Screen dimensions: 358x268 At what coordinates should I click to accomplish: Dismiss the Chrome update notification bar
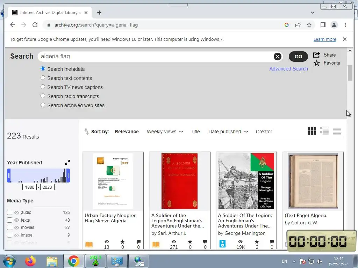pyautogui.click(x=345, y=39)
